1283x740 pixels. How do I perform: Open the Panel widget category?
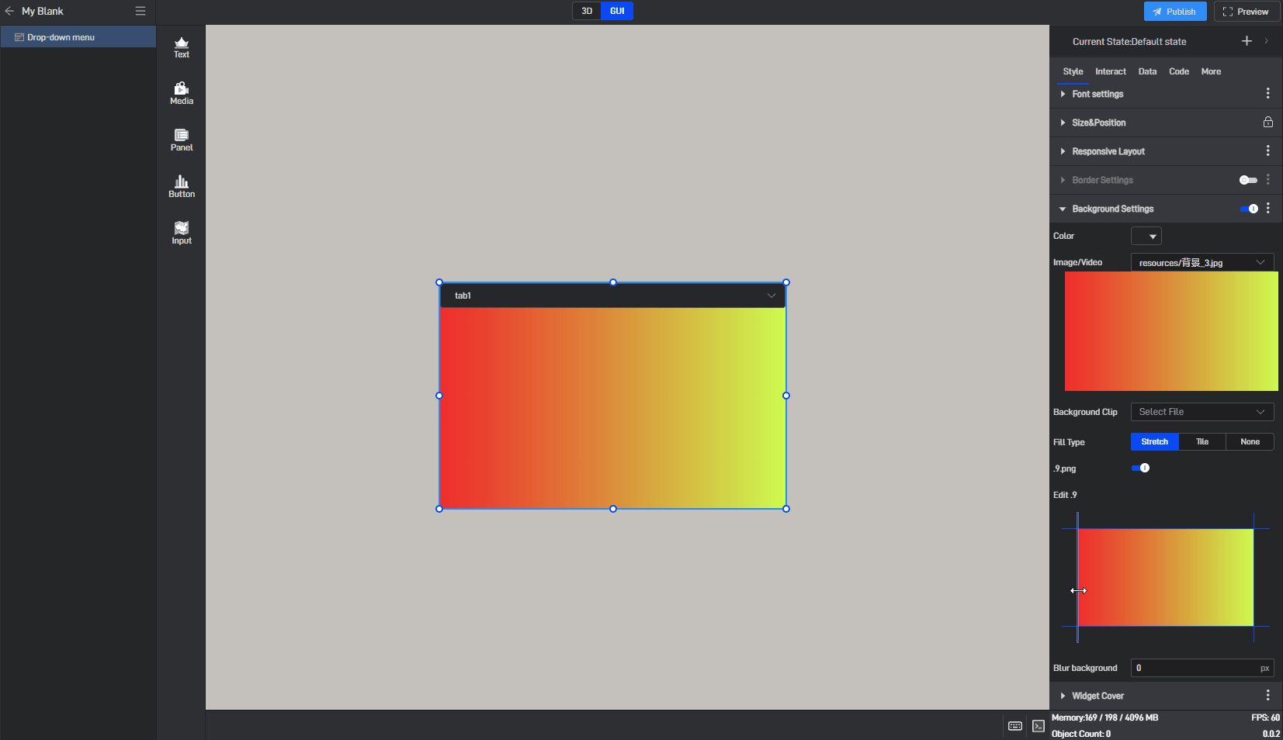(x=182, y=140)
